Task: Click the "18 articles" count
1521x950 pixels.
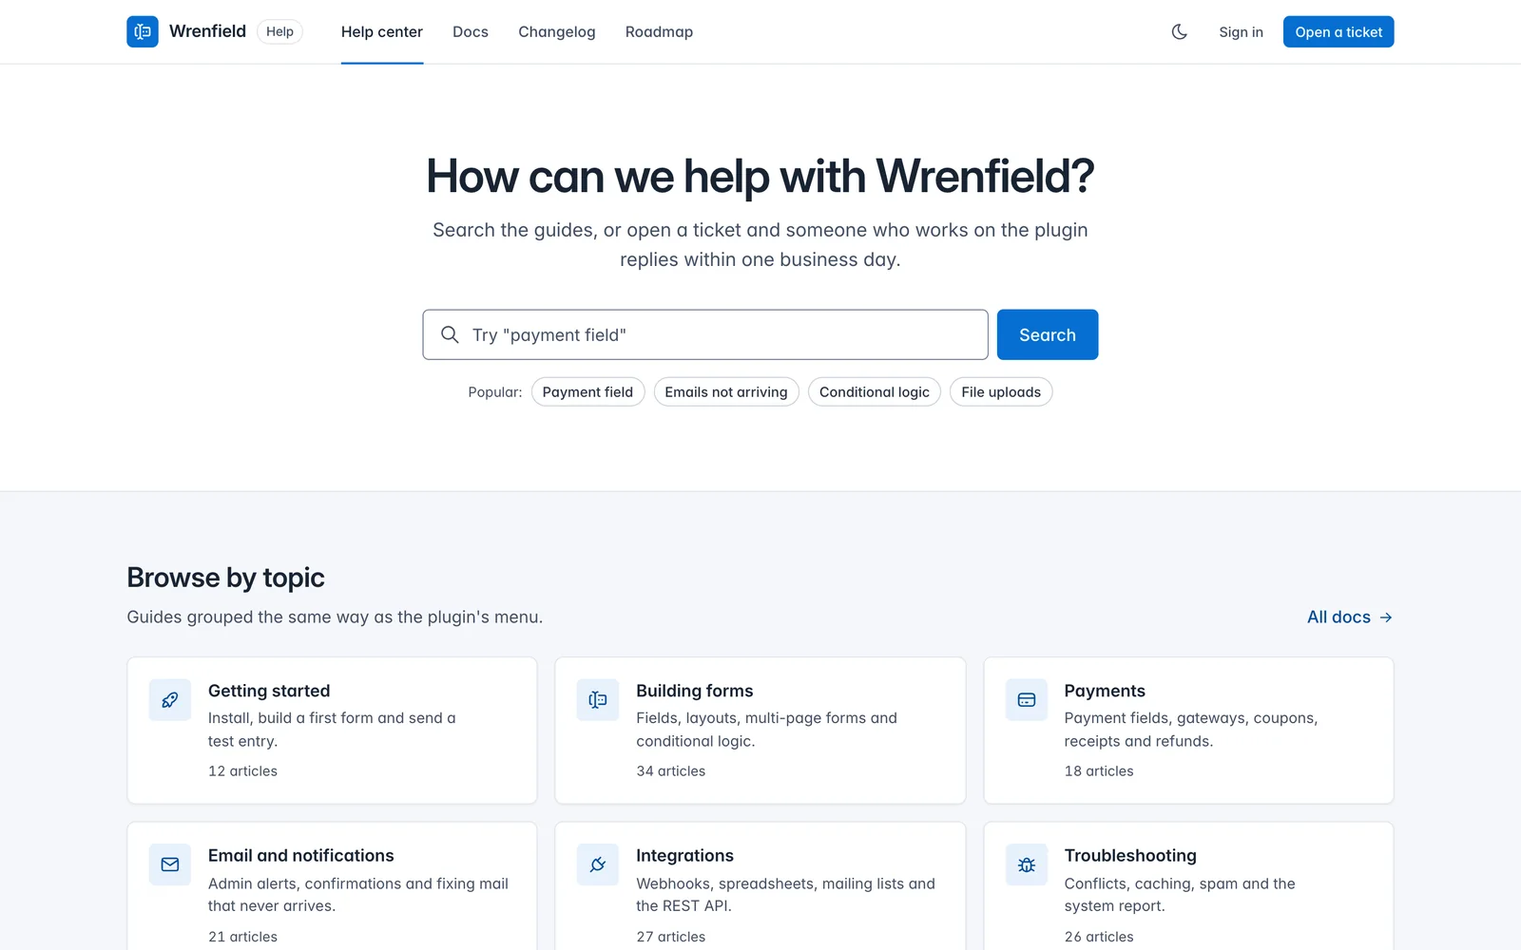Action: click(x=1099, y=771)
